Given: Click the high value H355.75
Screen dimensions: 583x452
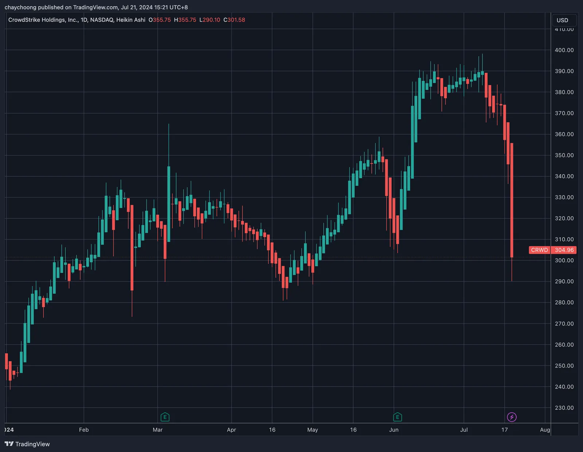Looking at the screenshot, I should (x=185, y=20).
